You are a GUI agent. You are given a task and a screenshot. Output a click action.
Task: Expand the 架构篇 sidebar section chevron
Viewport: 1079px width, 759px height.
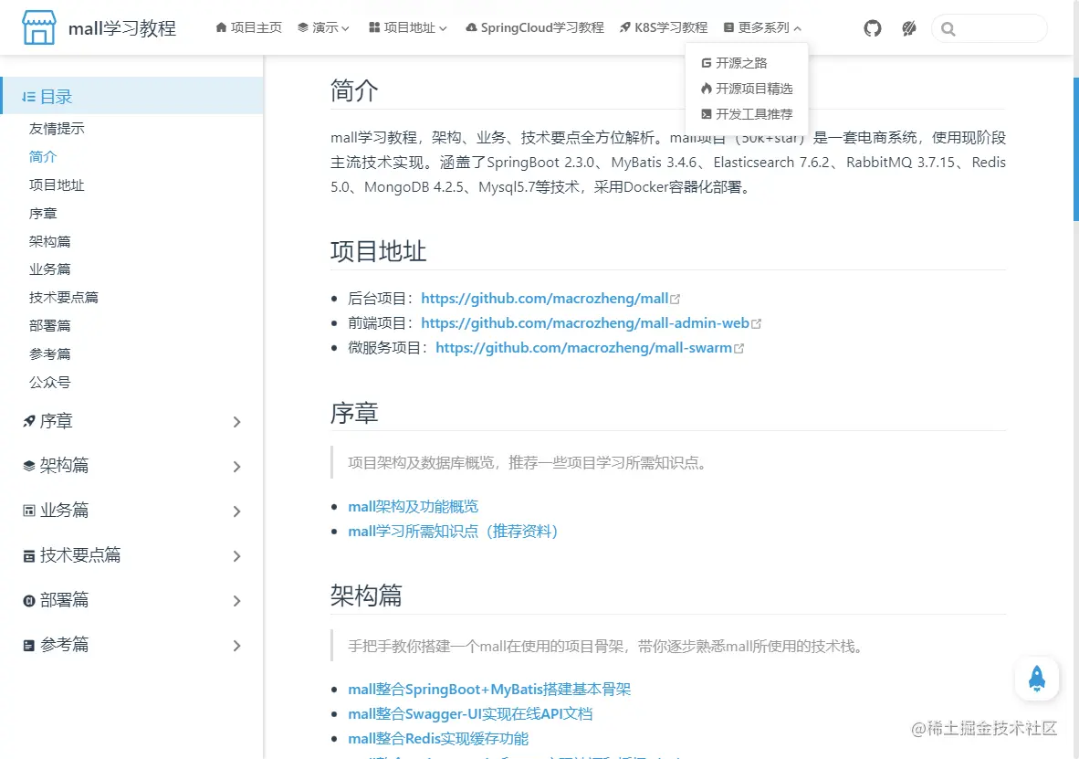pyautogui.click(x=236, y=467)
